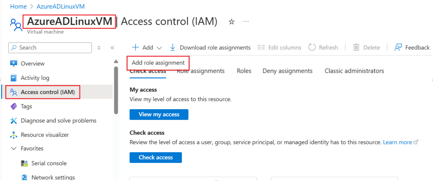Click the plus icon of Add
Viewport: 433px width, 181px height.
(x=136, y=47)
